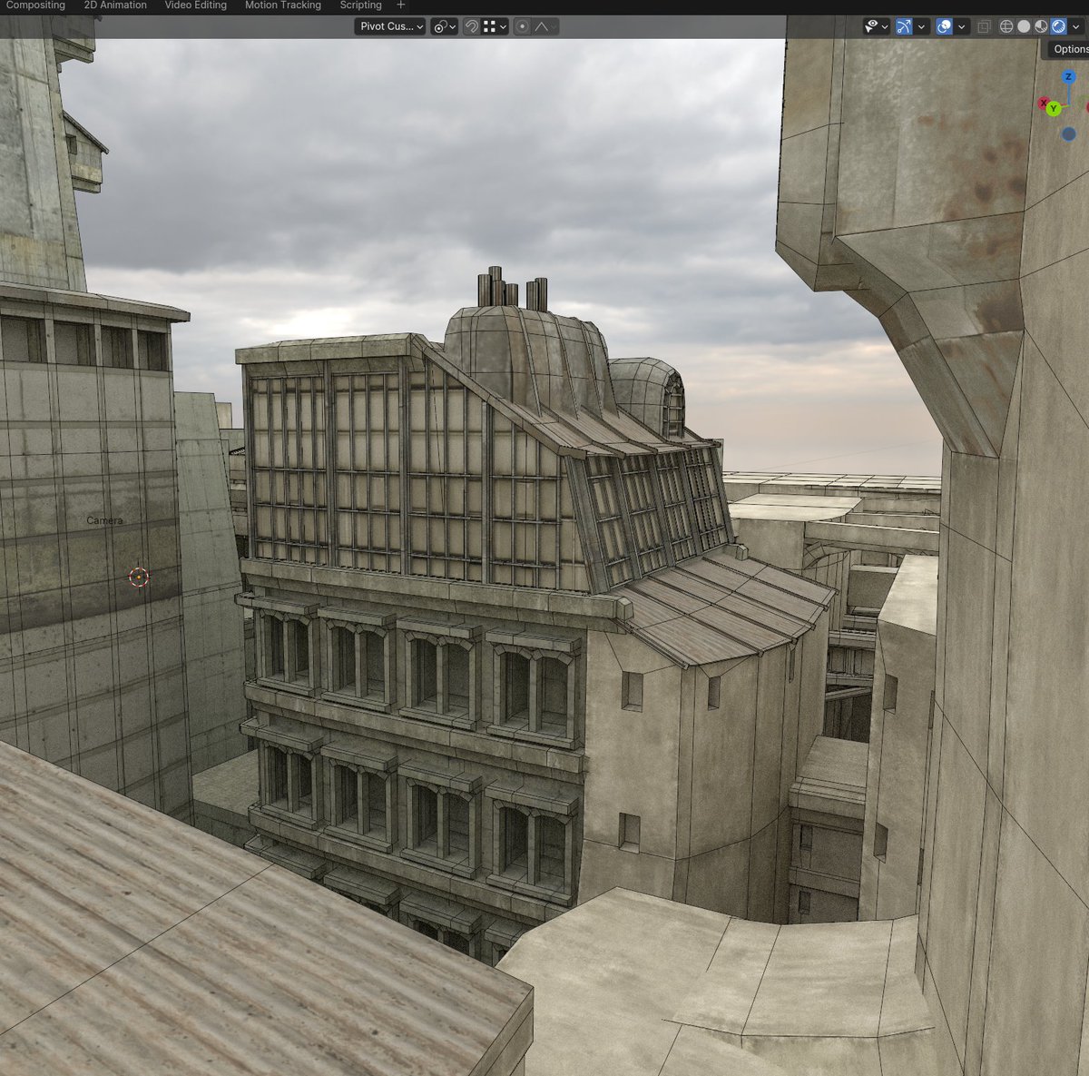Open the gizmo settings dropdown arrow
Screen dimensions: 1089x1076
(921, 26)
